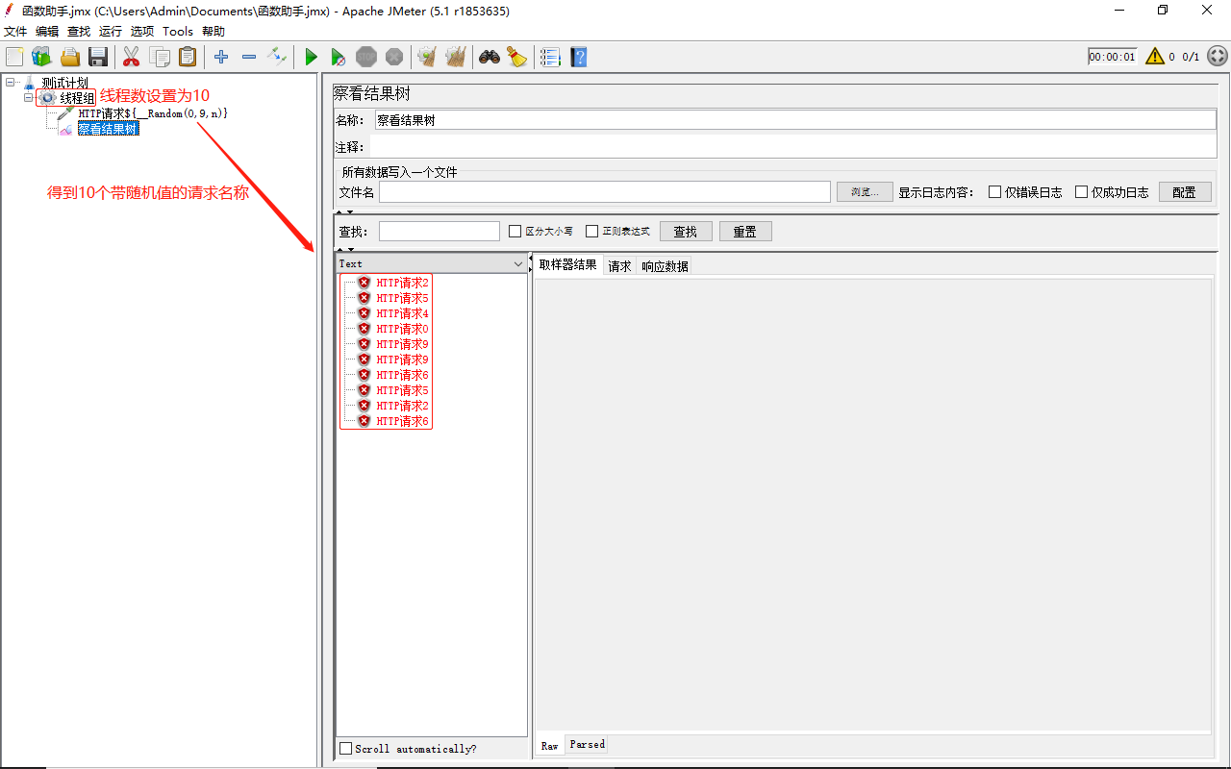Collapse the 线程组 tree node
This screenshot has width=1231, height=769.
coord(29,98)
